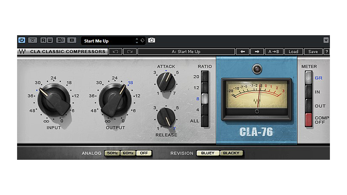Click the CLA-76 nameplate text
The width and height of the screenshot is (347, 195).
[256, 132]
